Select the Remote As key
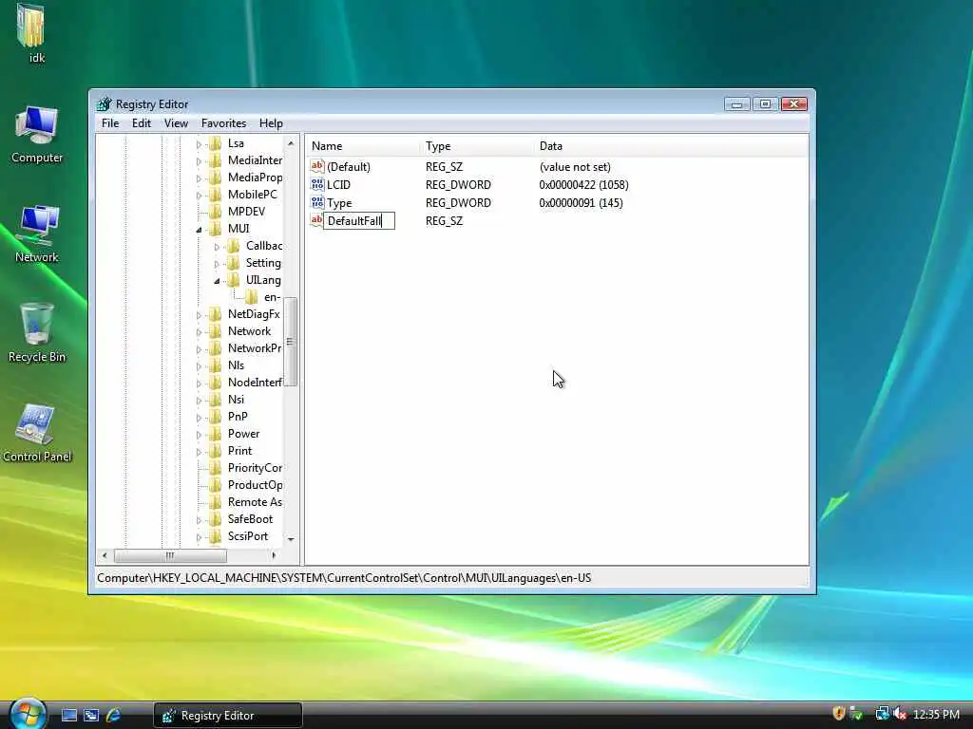This screenshot has height=729, width=973. (255, 502)
